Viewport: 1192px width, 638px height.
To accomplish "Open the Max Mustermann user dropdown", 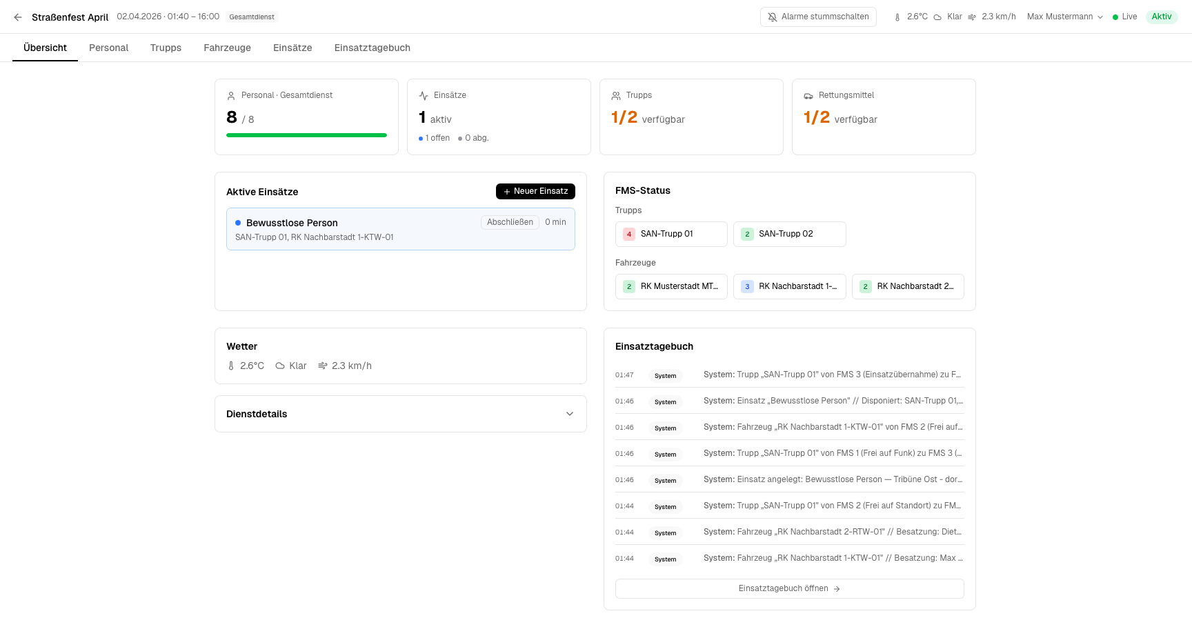I will pos(1064,17).
